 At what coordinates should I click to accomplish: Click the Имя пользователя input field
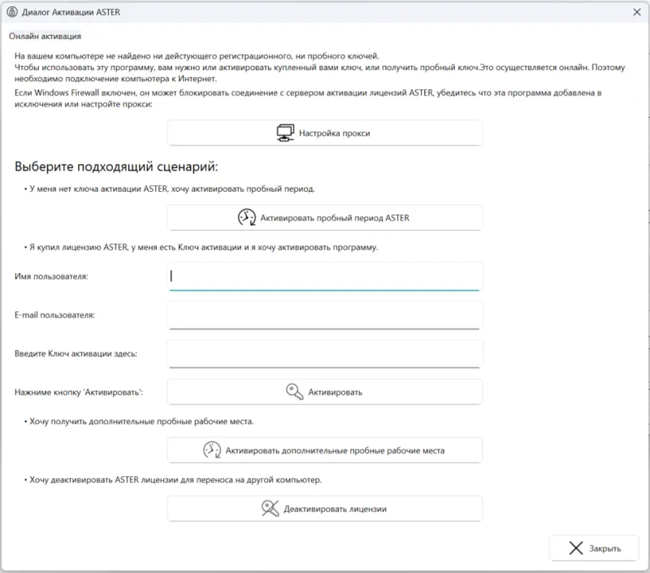click(x=325, y=276)
